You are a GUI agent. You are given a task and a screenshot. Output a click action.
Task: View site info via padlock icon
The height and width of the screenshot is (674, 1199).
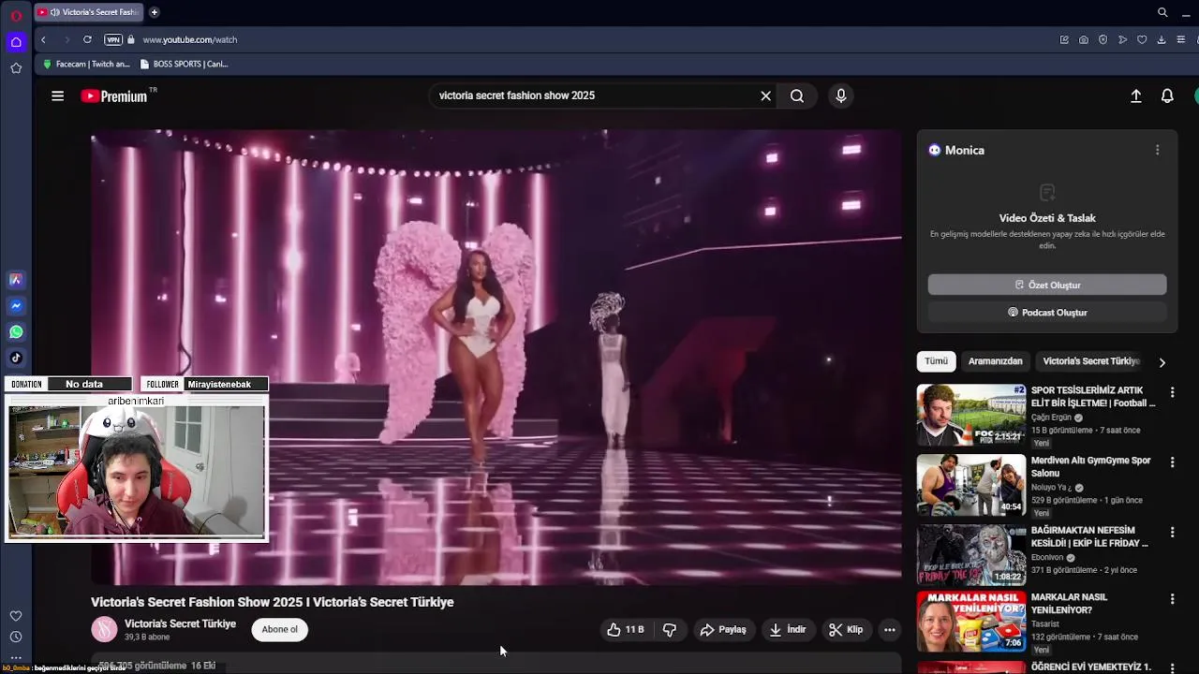131,39
